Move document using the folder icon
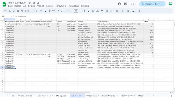Viewport: 175px width, 98px height. (34, 3)
